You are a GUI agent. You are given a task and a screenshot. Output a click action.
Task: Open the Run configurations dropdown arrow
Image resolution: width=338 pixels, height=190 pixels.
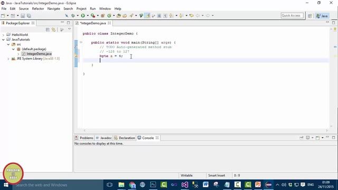(88, 16)
